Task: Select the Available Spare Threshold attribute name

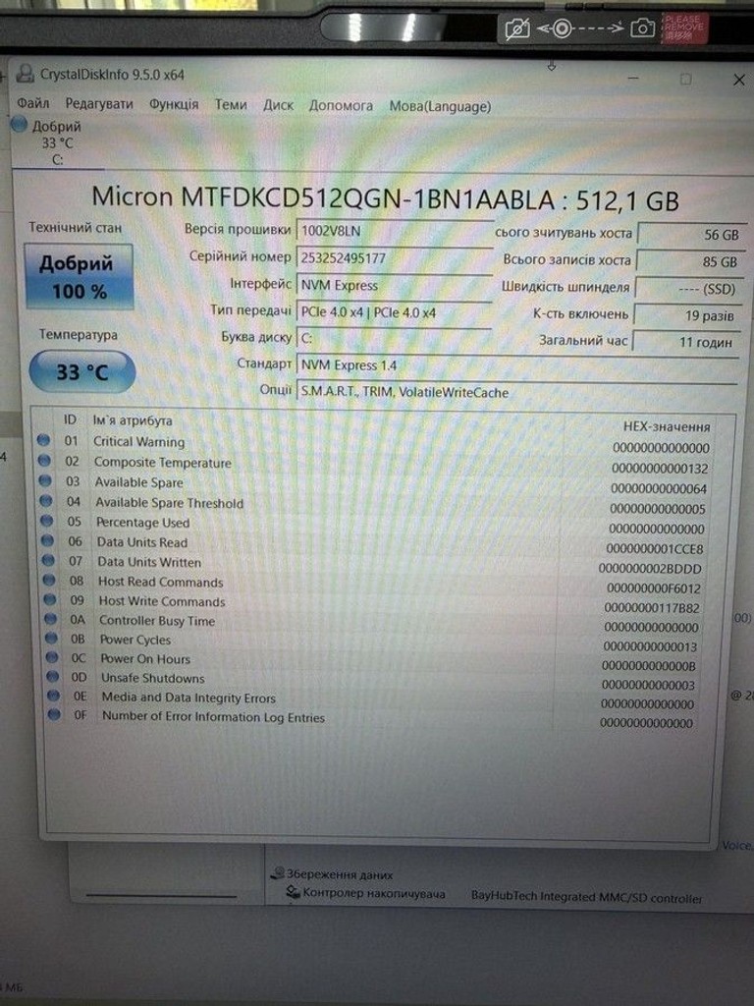Action: (169, 502)
